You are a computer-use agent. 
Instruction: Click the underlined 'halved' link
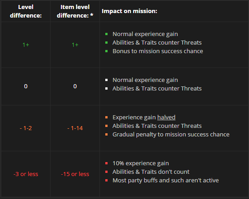(166, 118)
